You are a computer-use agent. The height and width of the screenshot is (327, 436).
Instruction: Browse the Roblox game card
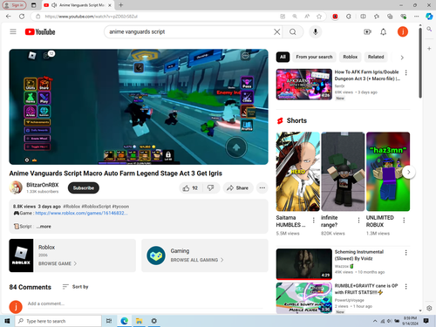pyautogui.click(x=72, y=255)
